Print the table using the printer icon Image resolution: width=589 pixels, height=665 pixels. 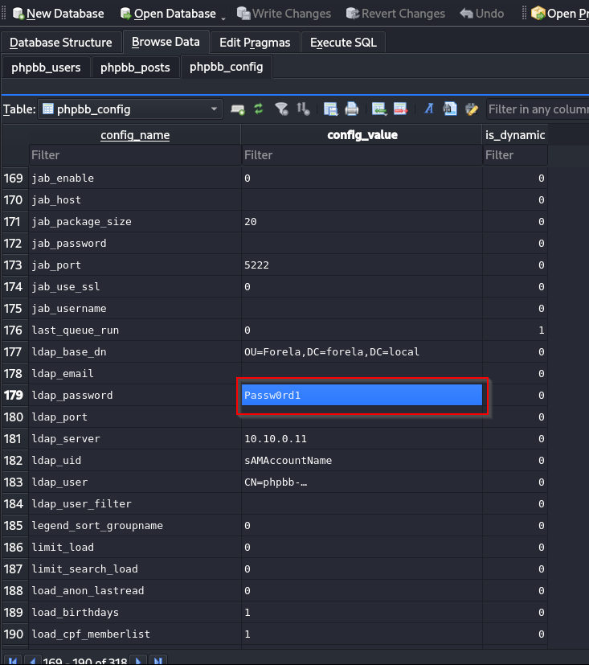pyautogui.click(x=351, y=109)
